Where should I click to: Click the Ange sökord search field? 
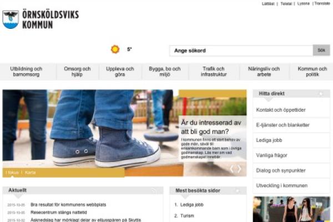click(241, 51)
